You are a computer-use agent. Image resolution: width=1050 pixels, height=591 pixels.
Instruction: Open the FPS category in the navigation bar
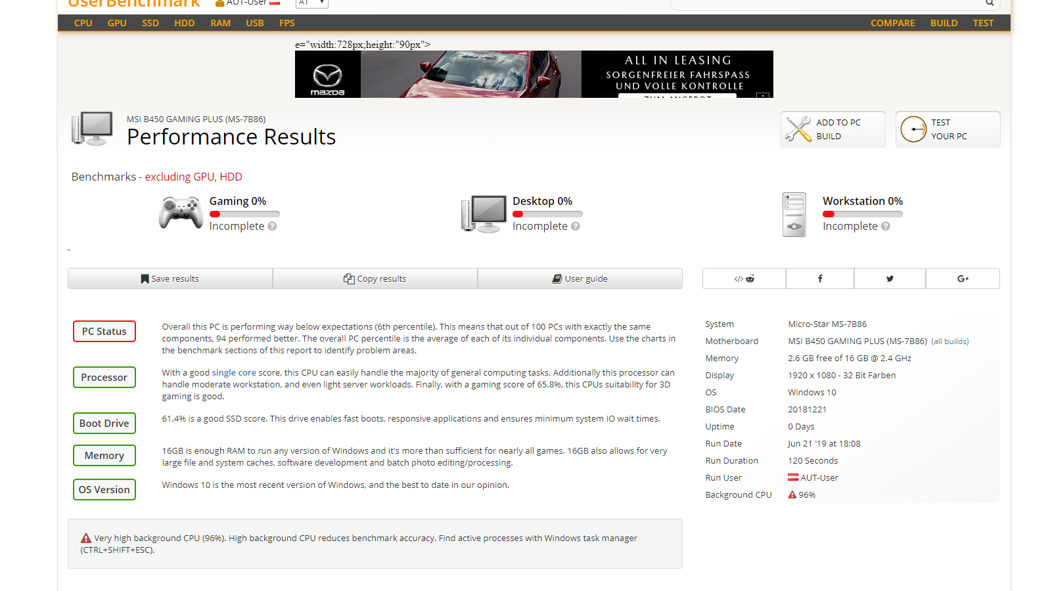coord(287,23)
